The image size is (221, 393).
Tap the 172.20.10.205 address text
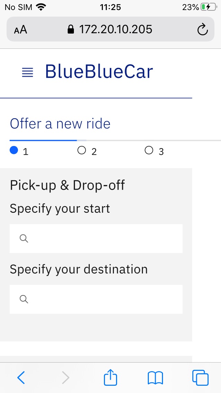click(x=116, y=29)
